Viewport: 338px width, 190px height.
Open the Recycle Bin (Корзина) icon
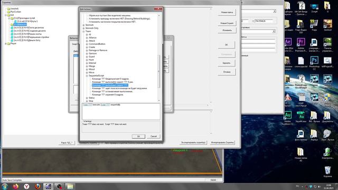coord(327,172)
